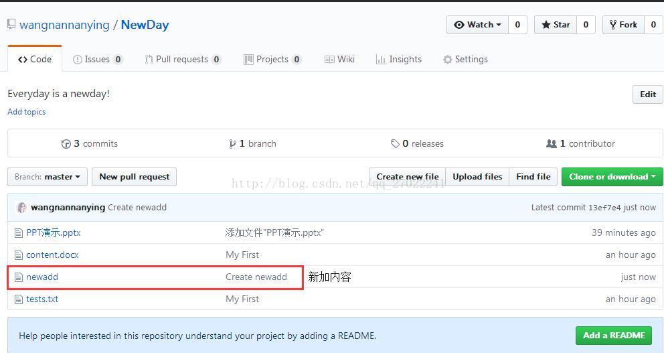This screenshot has width=664, height=353.
Task: Click the commits history clock icon
Action: tap(66, 144)
